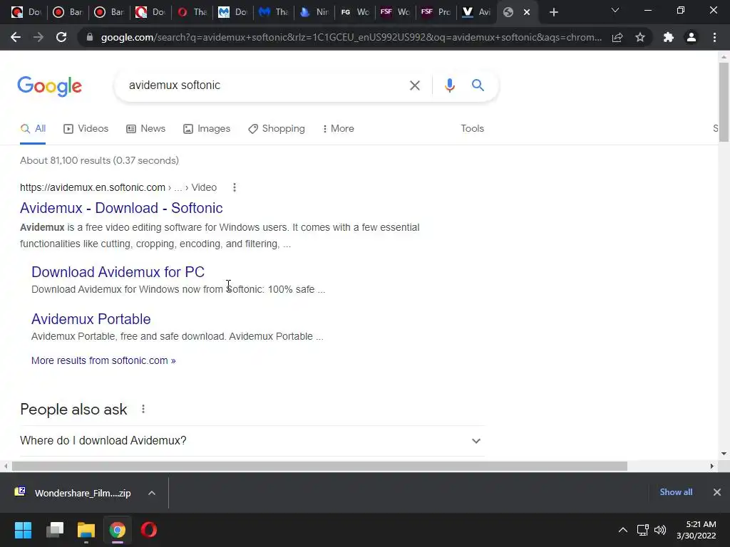Start voice search with microphone
The width and height of the screenshot is (730, 547).
point(449,85)
